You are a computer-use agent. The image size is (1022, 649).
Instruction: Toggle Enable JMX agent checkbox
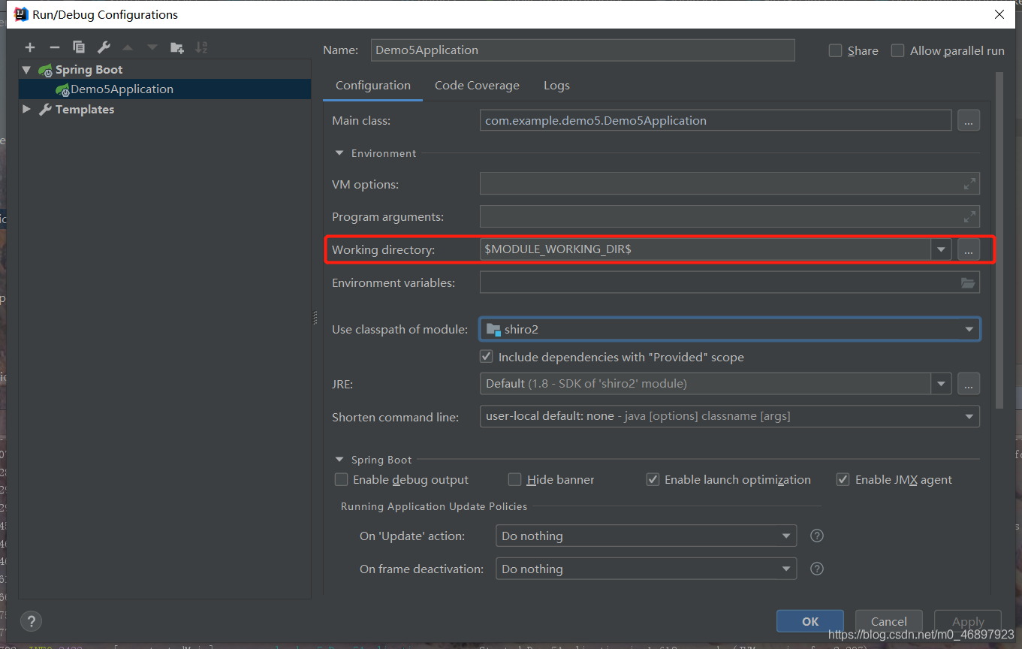pos(843,479)
